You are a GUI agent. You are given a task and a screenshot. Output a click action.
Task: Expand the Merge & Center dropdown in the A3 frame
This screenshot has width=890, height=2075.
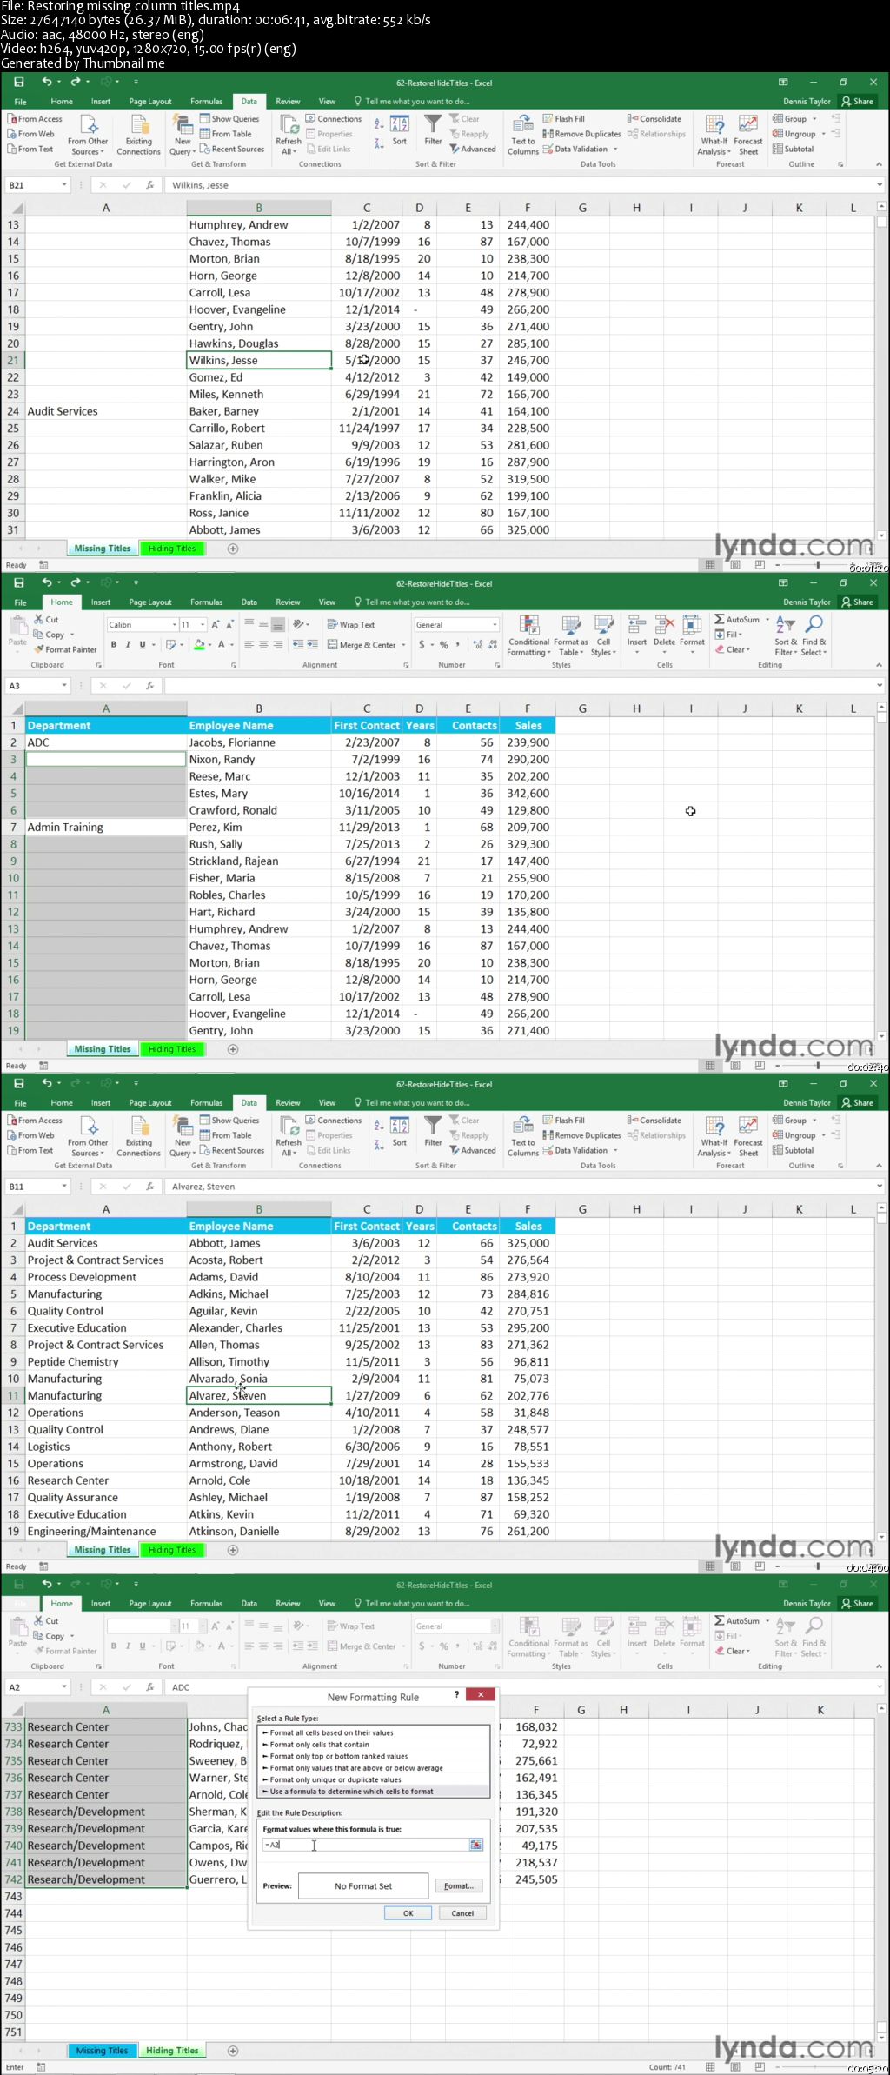click(x=402, y=645)
